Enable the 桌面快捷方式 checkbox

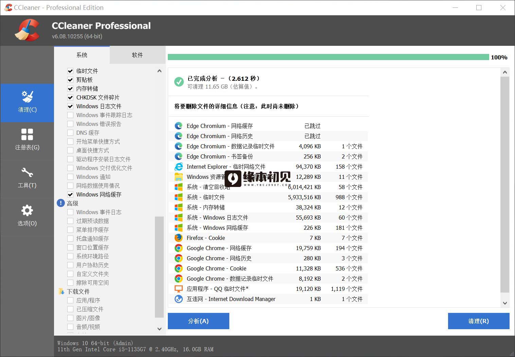[70, 150]
